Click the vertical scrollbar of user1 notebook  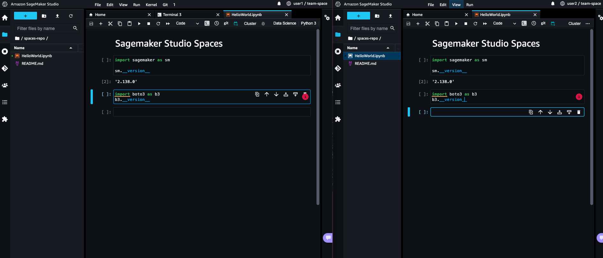[x=318, y=117]
